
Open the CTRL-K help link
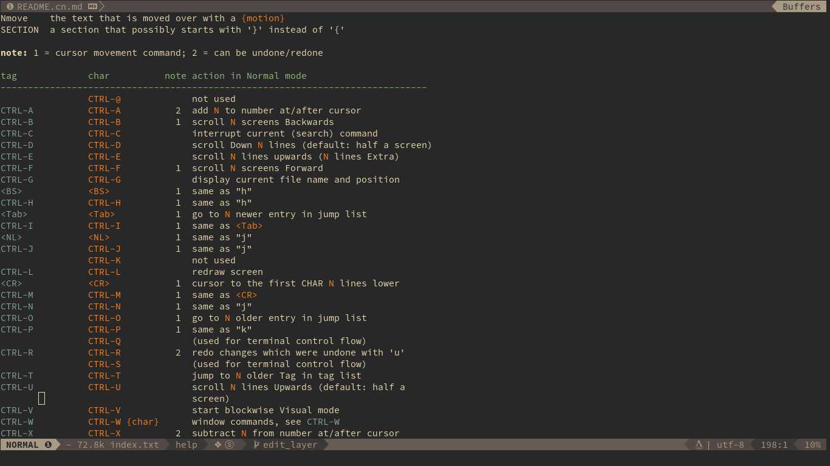(x=105, y=260)
